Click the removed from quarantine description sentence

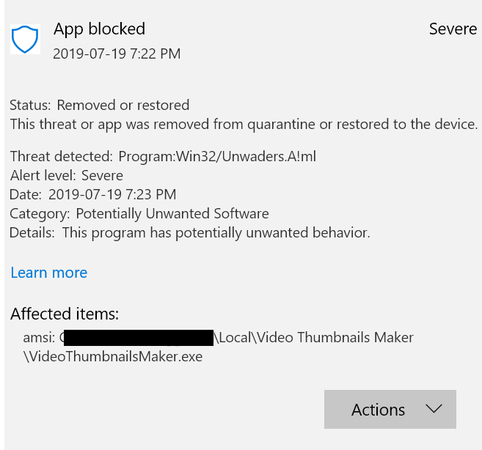(244, 125)
